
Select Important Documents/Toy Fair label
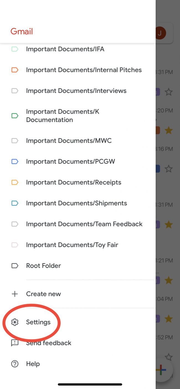click(x=72, y=245)
